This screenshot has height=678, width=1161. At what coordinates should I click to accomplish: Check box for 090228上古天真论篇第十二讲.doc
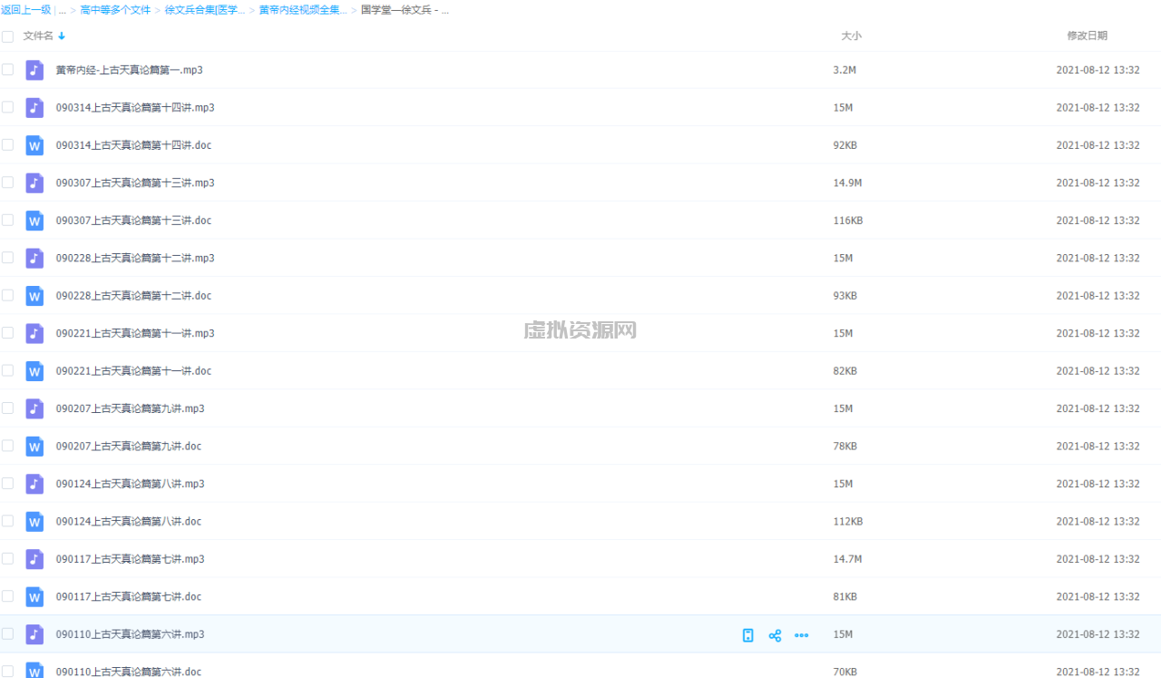point(7,296)
